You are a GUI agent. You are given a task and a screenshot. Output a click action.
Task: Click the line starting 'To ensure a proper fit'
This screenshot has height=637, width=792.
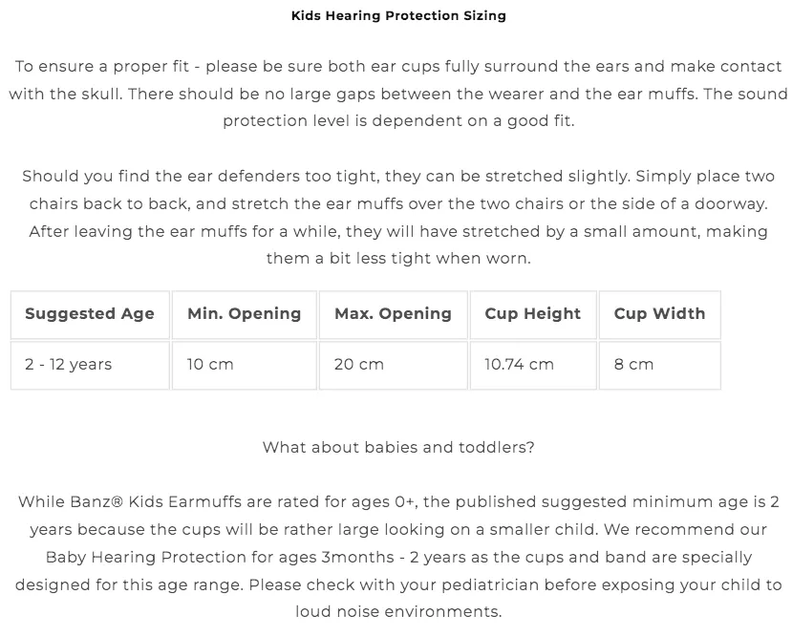pyautogui.click(x=398, y=67)
